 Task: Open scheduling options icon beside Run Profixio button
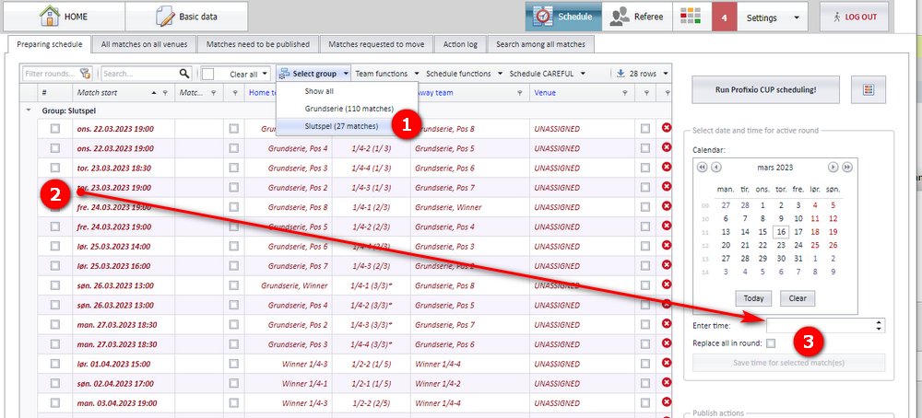click(x=869, y=89)
